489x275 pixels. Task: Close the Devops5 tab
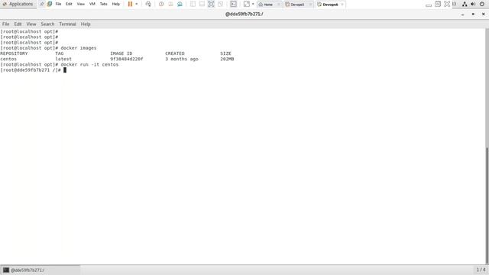(310, 5)
